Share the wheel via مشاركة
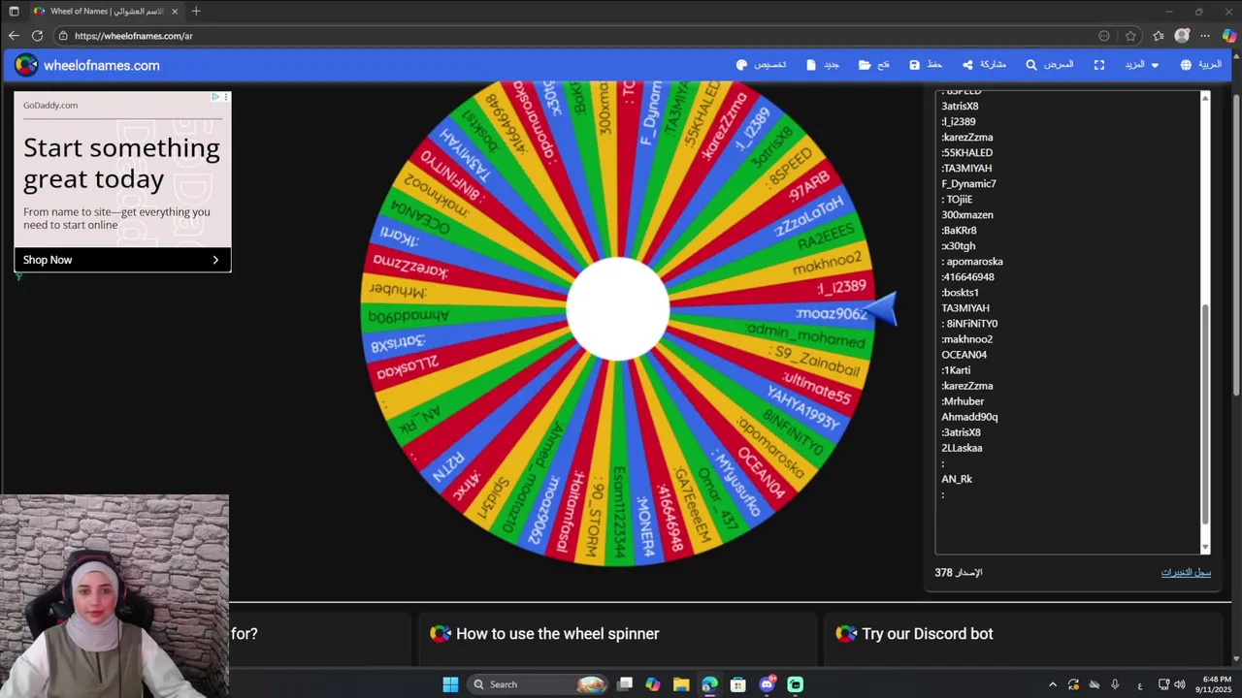The width and height of the screenshot is (1242, 698). pos(984,65)
